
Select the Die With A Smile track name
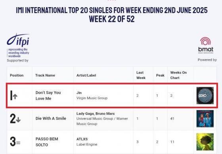(x=51, y=118)
